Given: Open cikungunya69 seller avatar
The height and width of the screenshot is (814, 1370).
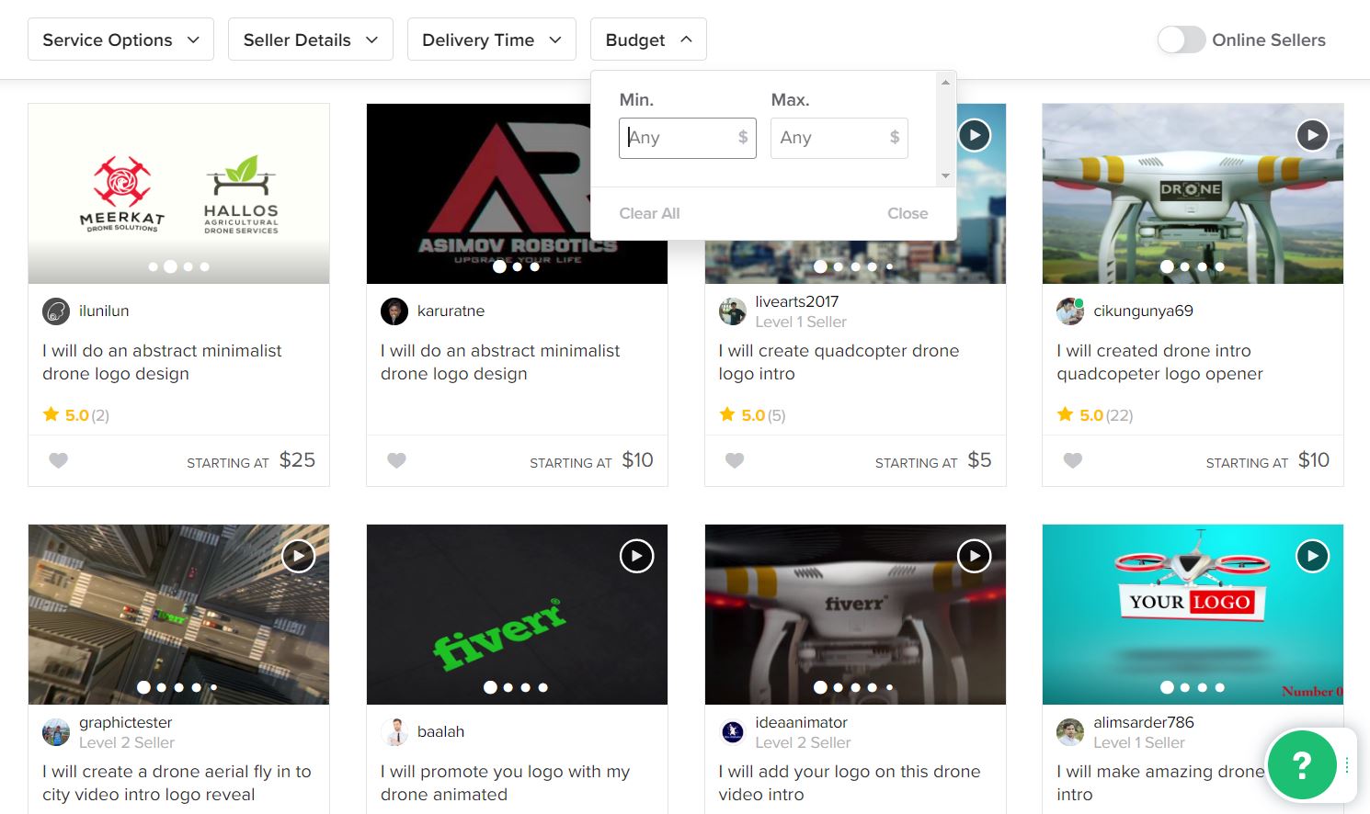Looking at the screenshot, I should 1070,311.
